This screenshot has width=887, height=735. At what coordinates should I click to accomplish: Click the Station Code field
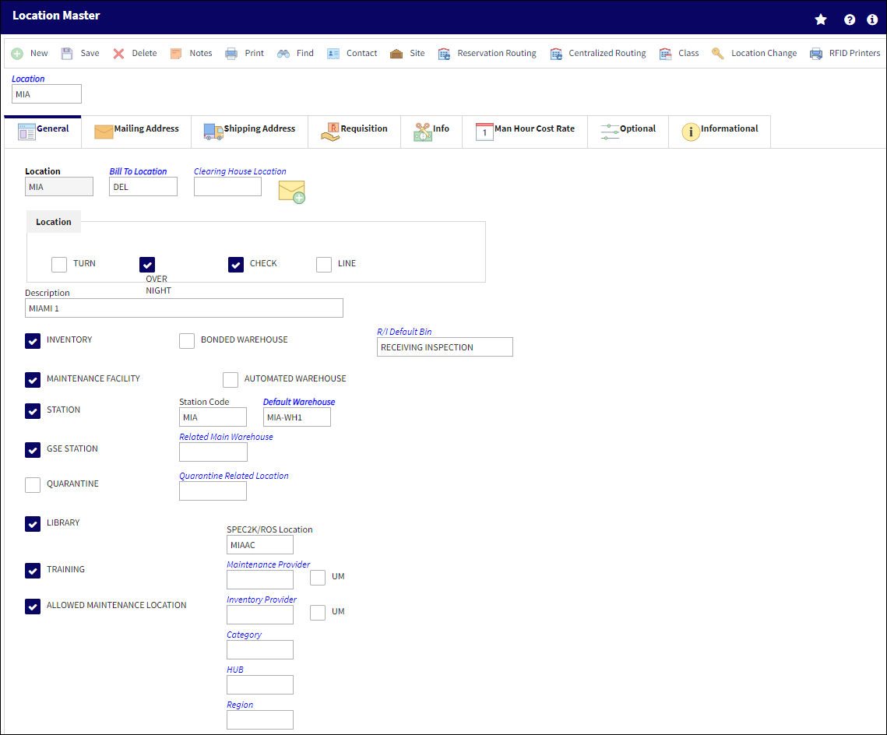click(x=213, y=417)
